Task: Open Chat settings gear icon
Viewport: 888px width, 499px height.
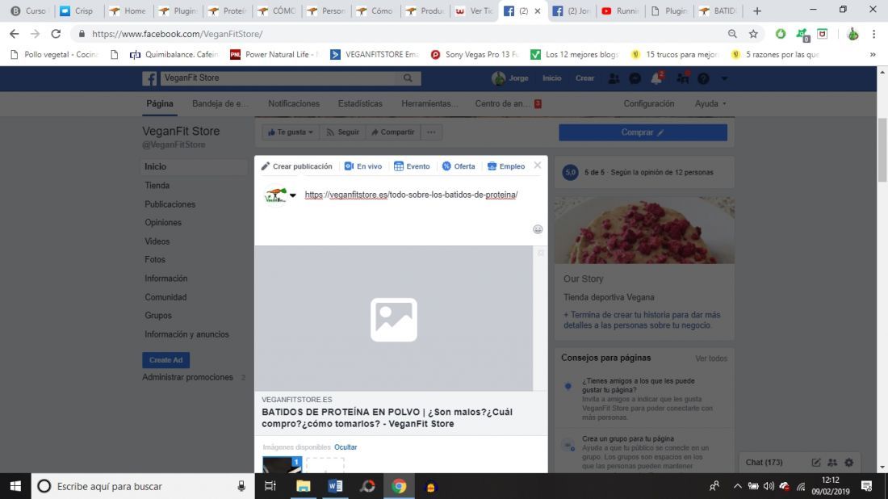Action: [849, 462]
